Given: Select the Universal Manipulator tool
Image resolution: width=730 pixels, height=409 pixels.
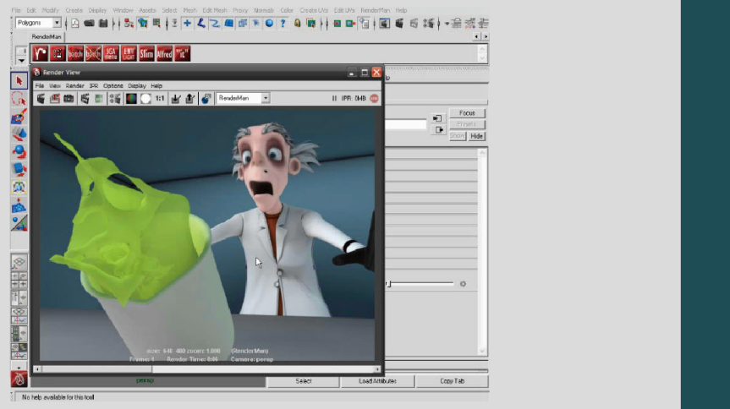Looking at the screenshot, I should click(19, 187).
